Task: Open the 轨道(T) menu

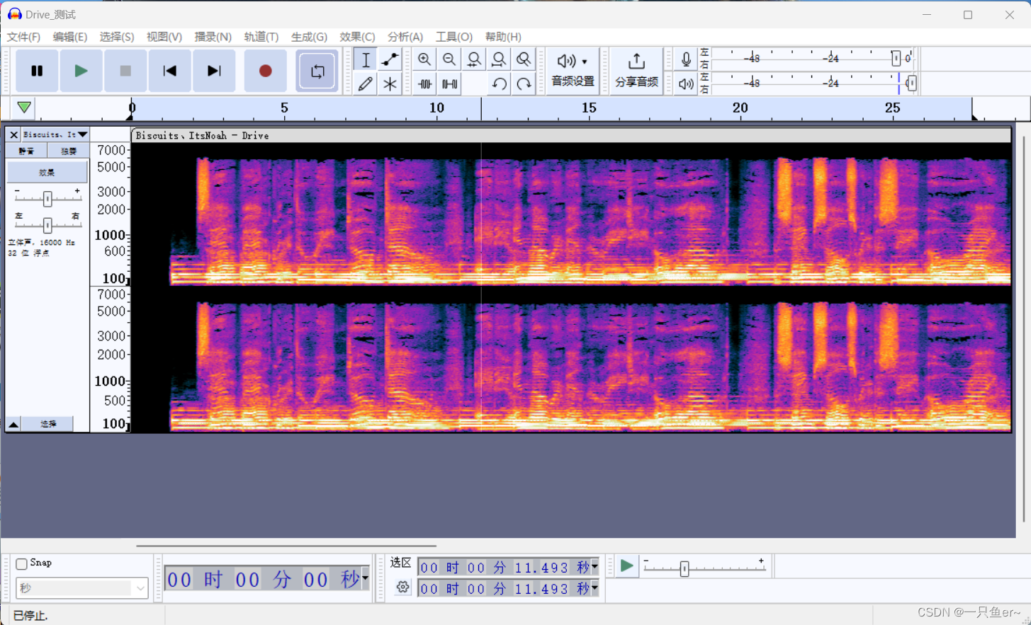Action: point(261,37)
